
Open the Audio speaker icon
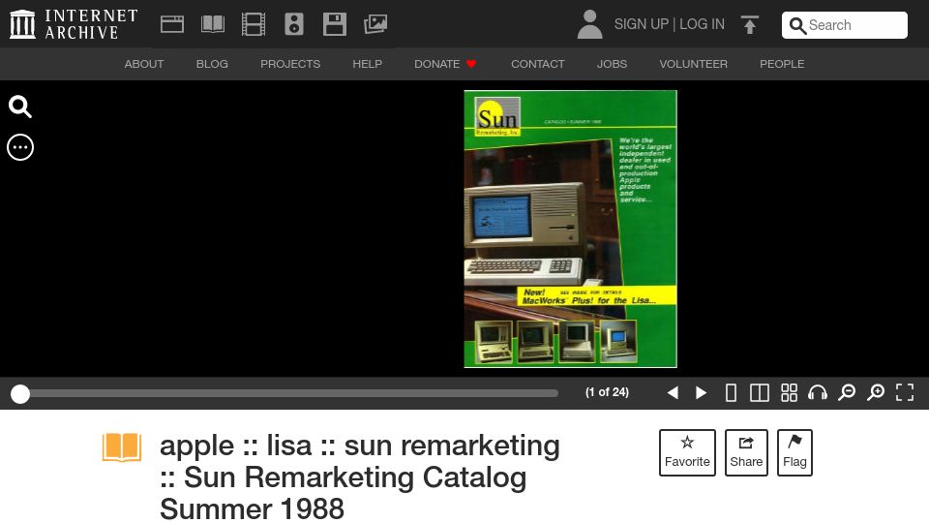(x=294, y=24)
